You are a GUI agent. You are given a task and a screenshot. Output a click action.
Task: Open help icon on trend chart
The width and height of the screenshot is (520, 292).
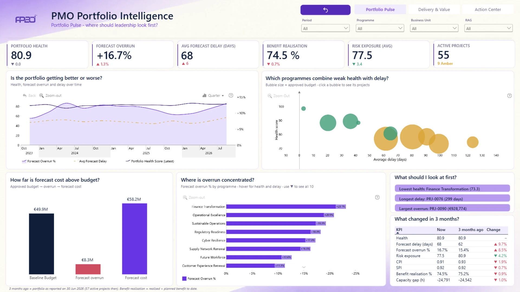coord(231,95)
